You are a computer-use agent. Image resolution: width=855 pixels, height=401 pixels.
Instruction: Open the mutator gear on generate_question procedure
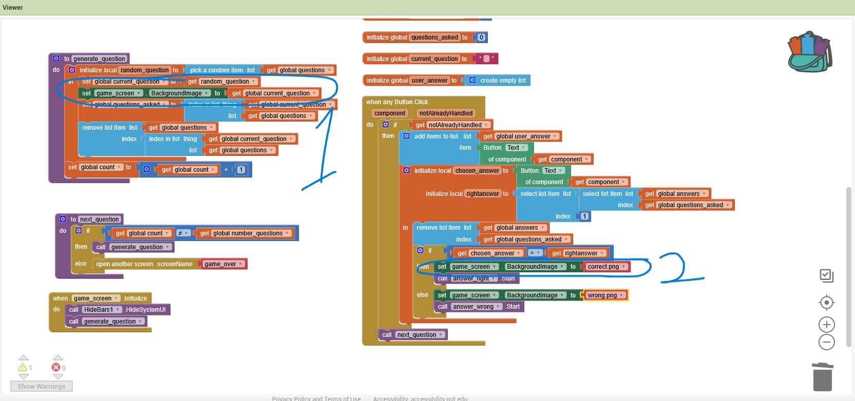pos(56,58)
